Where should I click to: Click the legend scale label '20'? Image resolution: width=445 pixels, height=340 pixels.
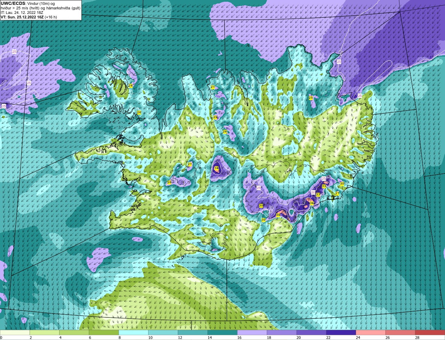(x=298, y=338)
